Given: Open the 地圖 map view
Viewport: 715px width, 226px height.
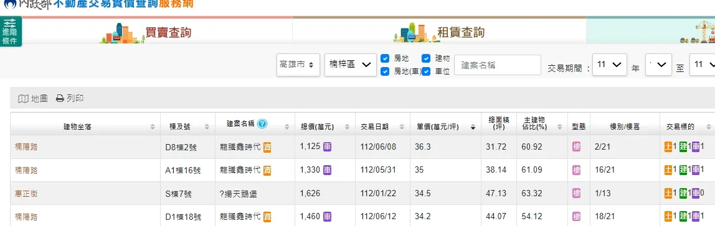Looking at the screenshot, I should pyautogui.click(x=33, y=99).
